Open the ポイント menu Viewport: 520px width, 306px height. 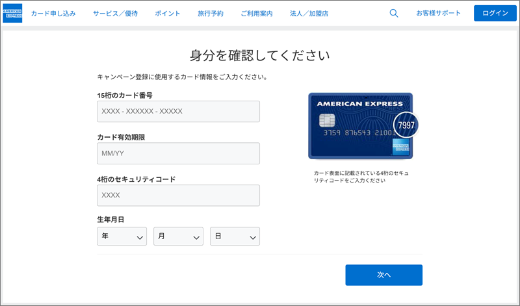[168, 14]
